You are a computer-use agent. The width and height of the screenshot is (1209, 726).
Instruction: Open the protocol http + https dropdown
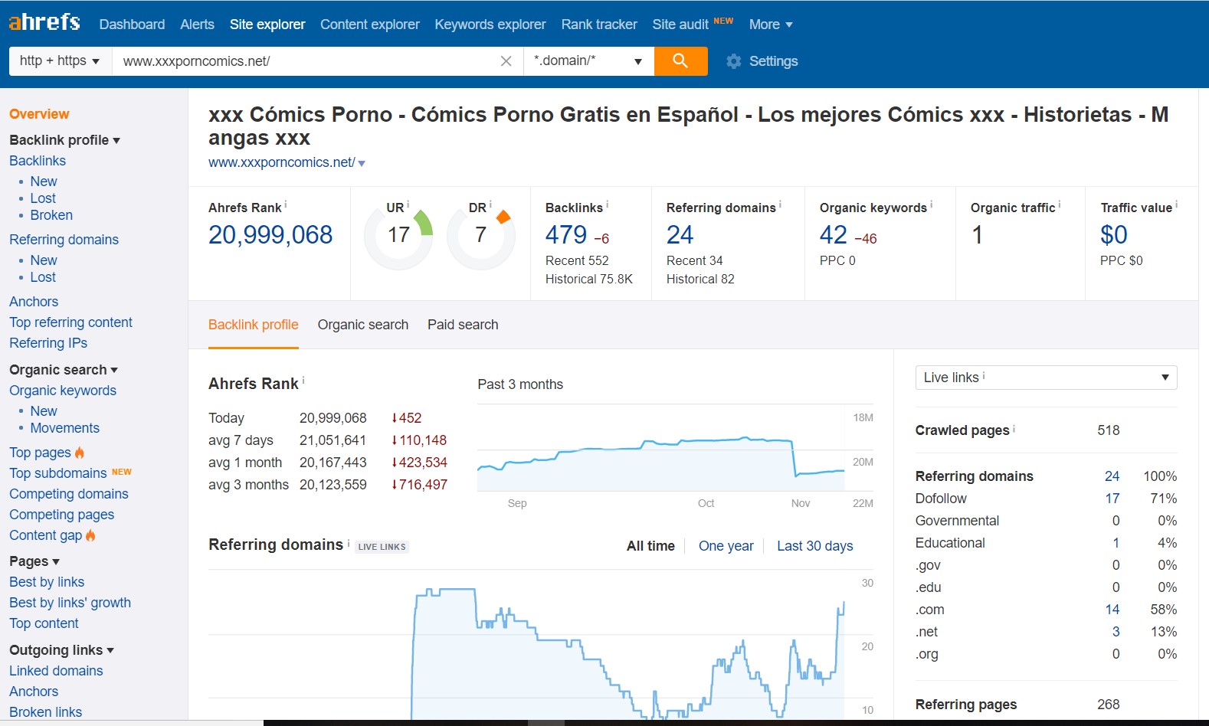click(x=60, y=60)
